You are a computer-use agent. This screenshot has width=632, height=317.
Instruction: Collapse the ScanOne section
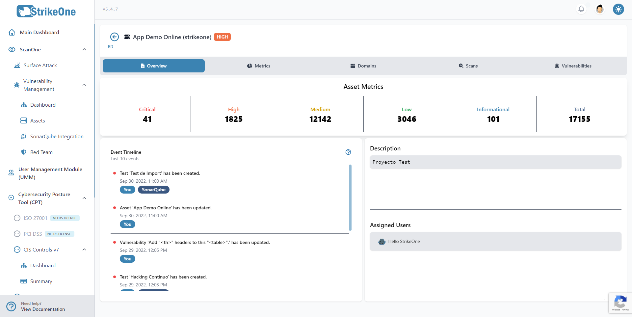pos(84,49)
